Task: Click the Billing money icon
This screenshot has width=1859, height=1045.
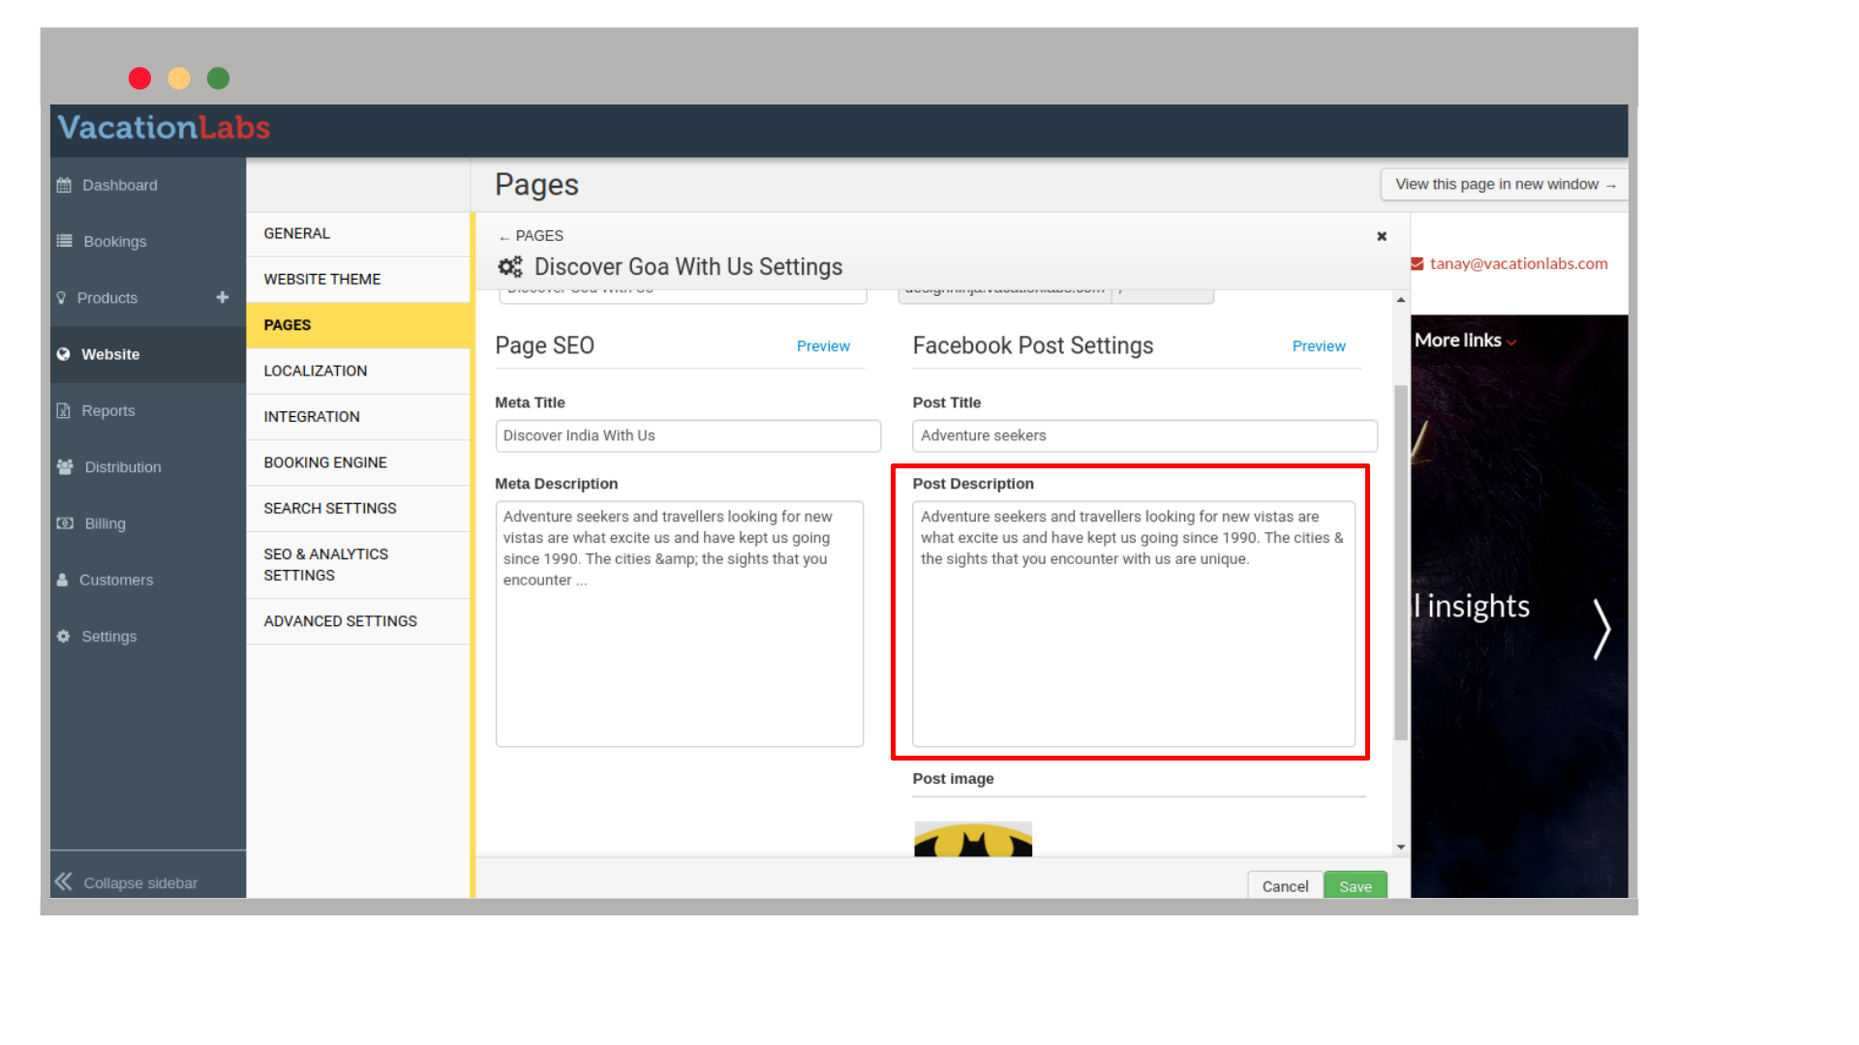Action: tap(65, 523)
